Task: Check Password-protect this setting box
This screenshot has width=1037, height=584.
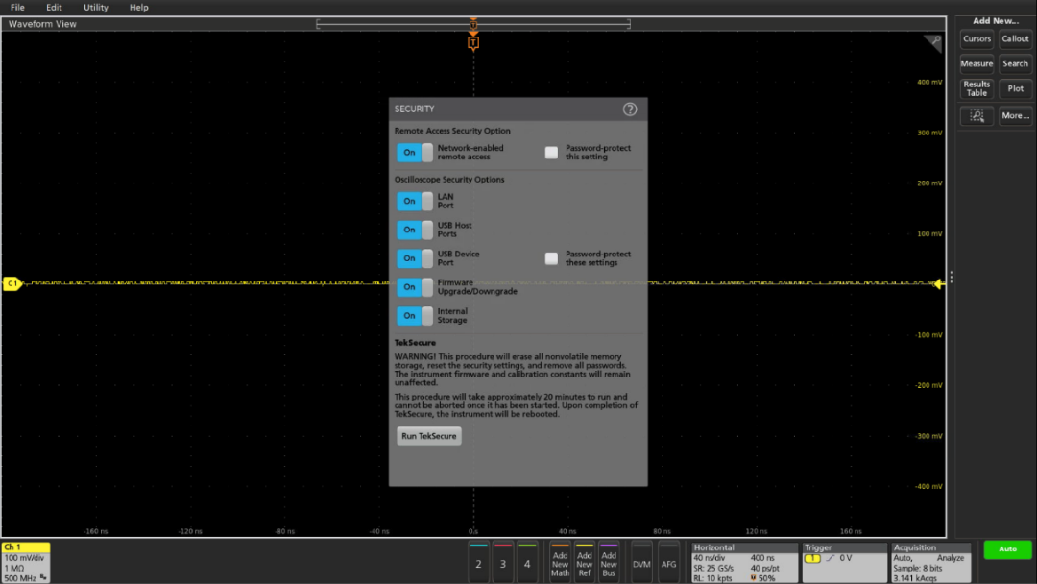Action: click(551, 153)
